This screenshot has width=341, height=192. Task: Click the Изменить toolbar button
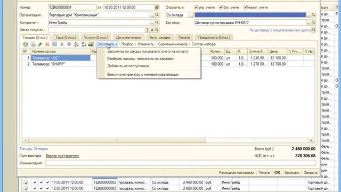(x=145, y=44)
